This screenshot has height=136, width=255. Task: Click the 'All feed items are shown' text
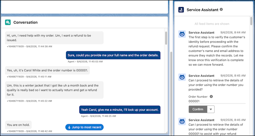(212, 24)
